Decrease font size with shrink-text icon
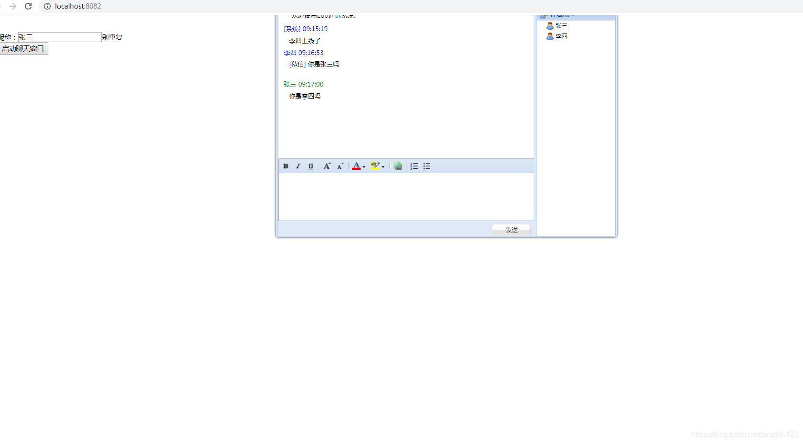Image resolution: width=803 pixels, height=443 pixels. click(x=340, y=166)
